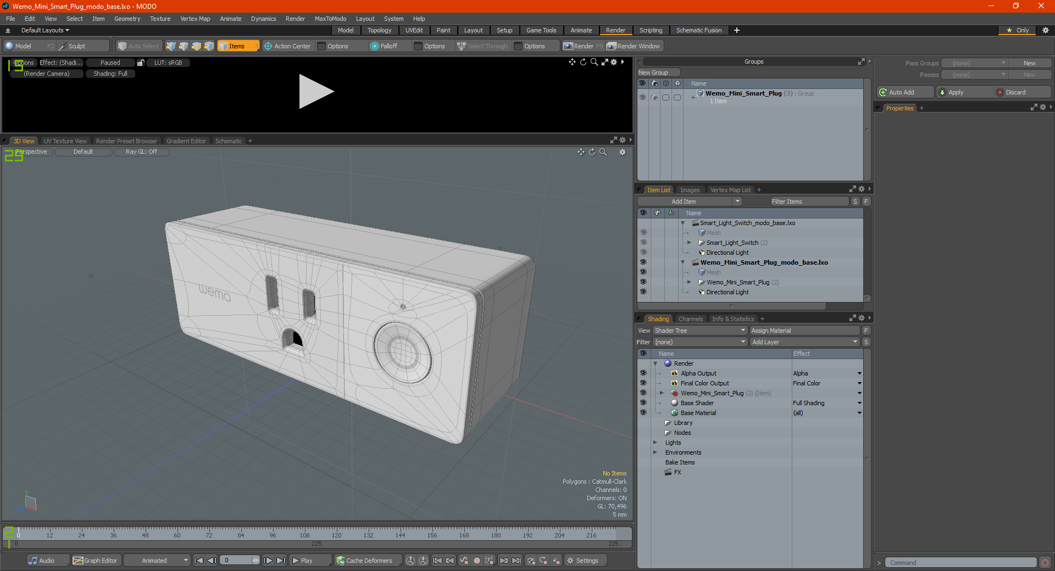The image size is (1055, 571).
Task: Click the Play button in transport bar
Action: point(310,561)
